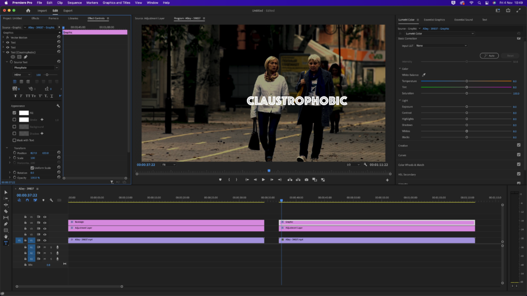
Task: Toggle the Curves section checkbox
Action: click(519, 155)
